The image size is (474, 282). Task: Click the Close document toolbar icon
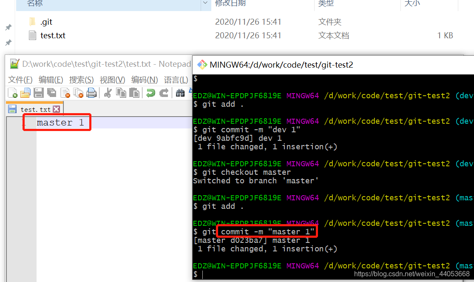pyautogui.click(x=65, y=93)
